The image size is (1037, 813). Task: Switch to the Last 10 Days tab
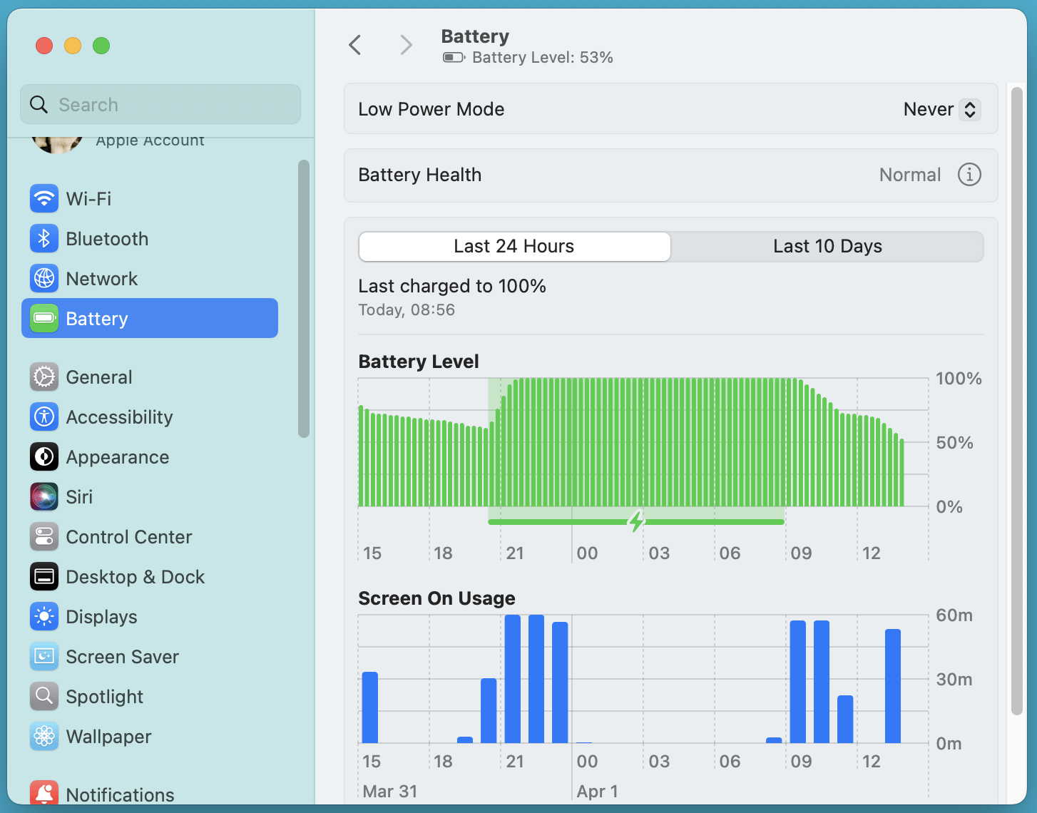pyautogui.click(x=827, y=246)
